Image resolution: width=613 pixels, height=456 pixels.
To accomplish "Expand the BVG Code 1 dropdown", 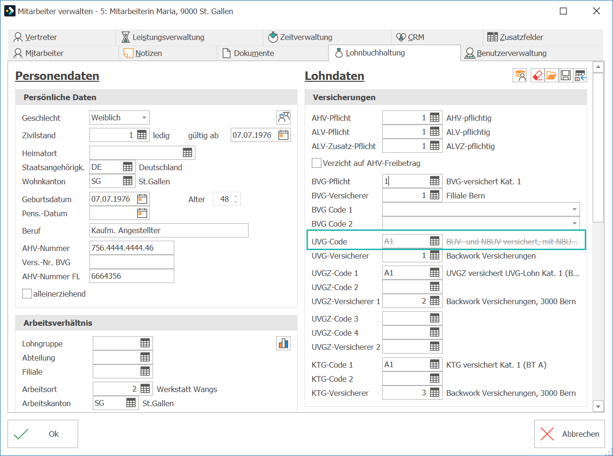I will click(x=574, y=209).
